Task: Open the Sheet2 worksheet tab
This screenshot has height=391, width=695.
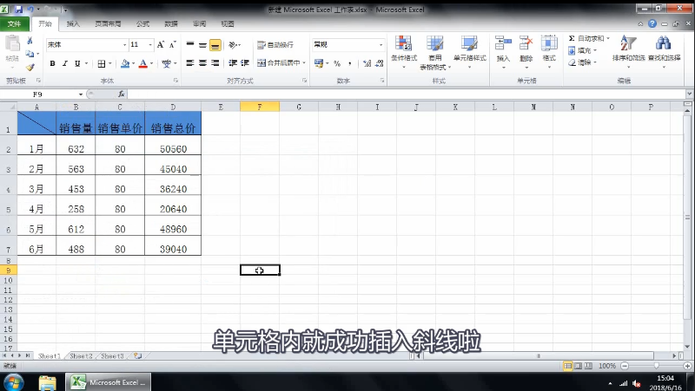Action: tap(81, 355)
